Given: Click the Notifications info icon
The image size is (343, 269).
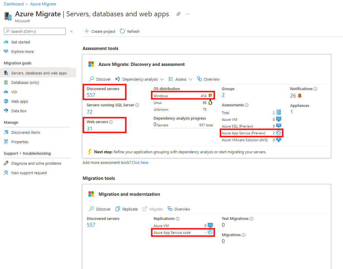Looking at the screenshot, I should (x=315, y=89).
